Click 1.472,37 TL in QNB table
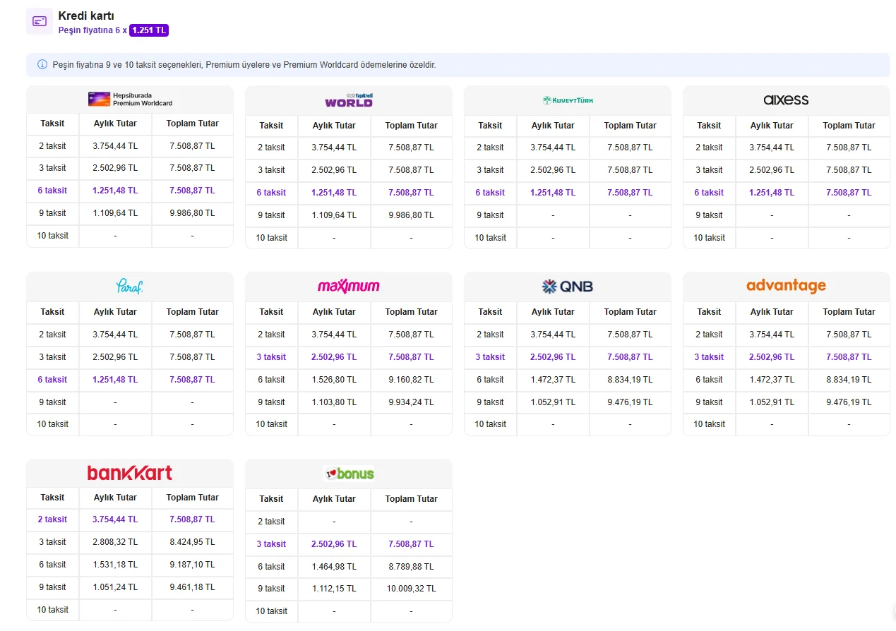This screenshot has width=896, height=631. coord(553,380)
